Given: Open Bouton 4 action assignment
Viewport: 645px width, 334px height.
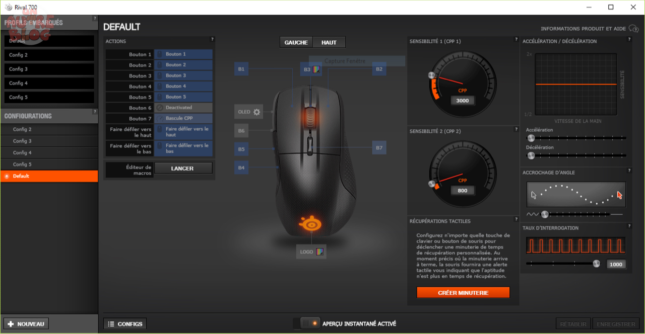Looking at the screenshot, I should pyautogui.click(x=183, y=87).
